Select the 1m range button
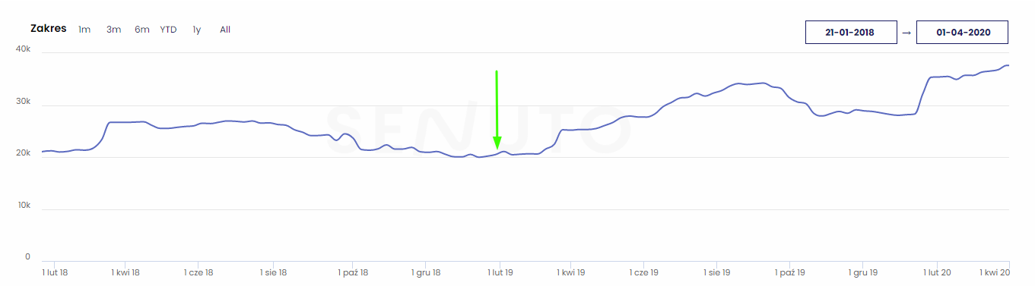The image size is (1035, 286). click(x=84, y=30)
